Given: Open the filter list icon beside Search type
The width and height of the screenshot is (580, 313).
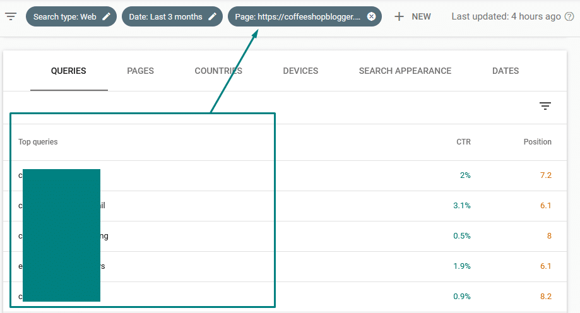Looking at the screenshot, I should [11, 16].
